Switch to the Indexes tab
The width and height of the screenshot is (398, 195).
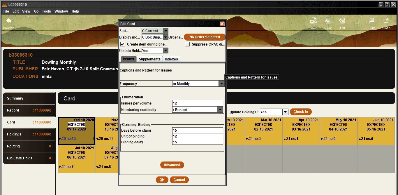click(x=171, y=59)
